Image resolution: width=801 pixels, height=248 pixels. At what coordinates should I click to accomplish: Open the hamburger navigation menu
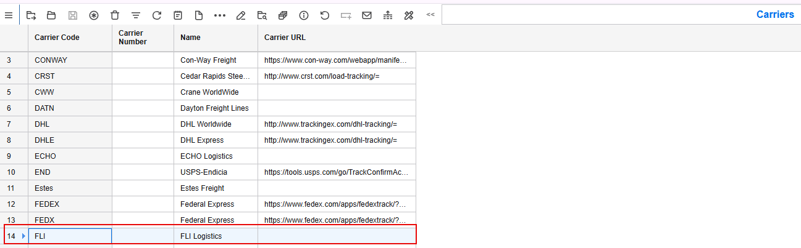pyautogui.click(x=9, y=15)
